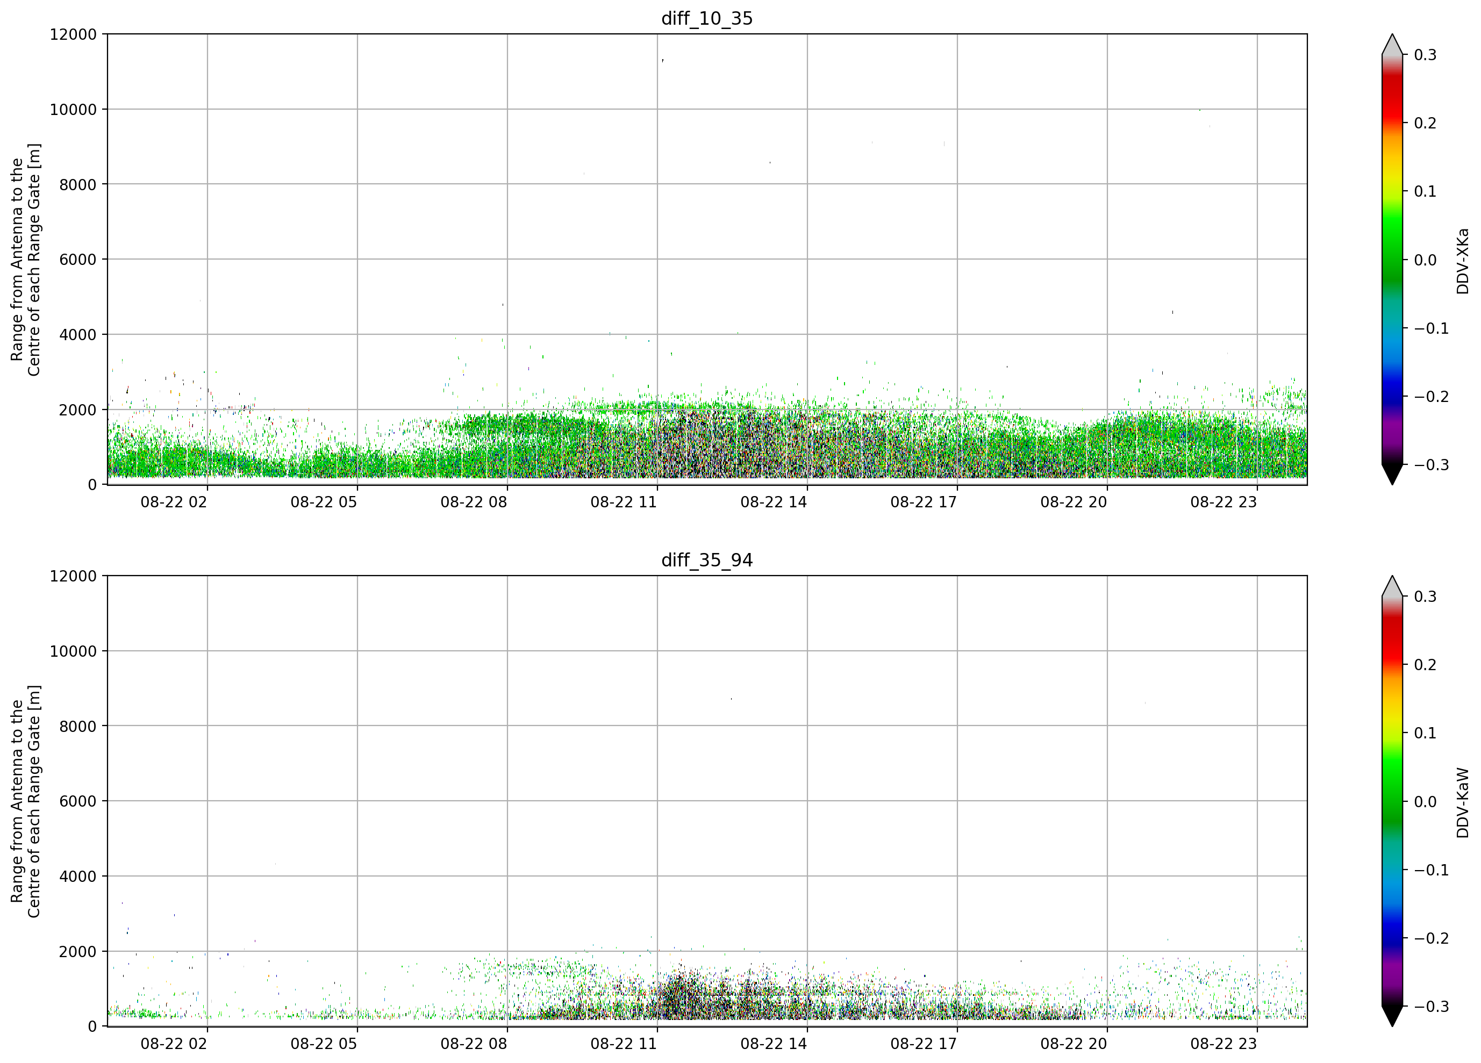Click the 4000 y-tick of diff_35_94 plot

78,877
